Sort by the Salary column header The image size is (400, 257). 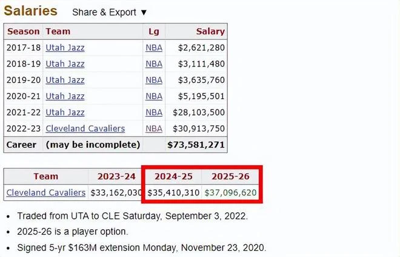pyautogui.click(x=210, y=31)
